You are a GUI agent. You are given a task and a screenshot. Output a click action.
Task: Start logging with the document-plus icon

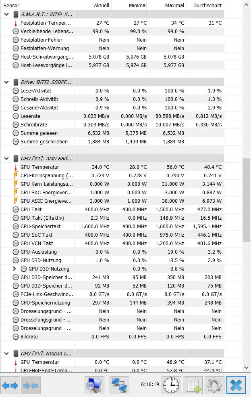click(193, 386)
